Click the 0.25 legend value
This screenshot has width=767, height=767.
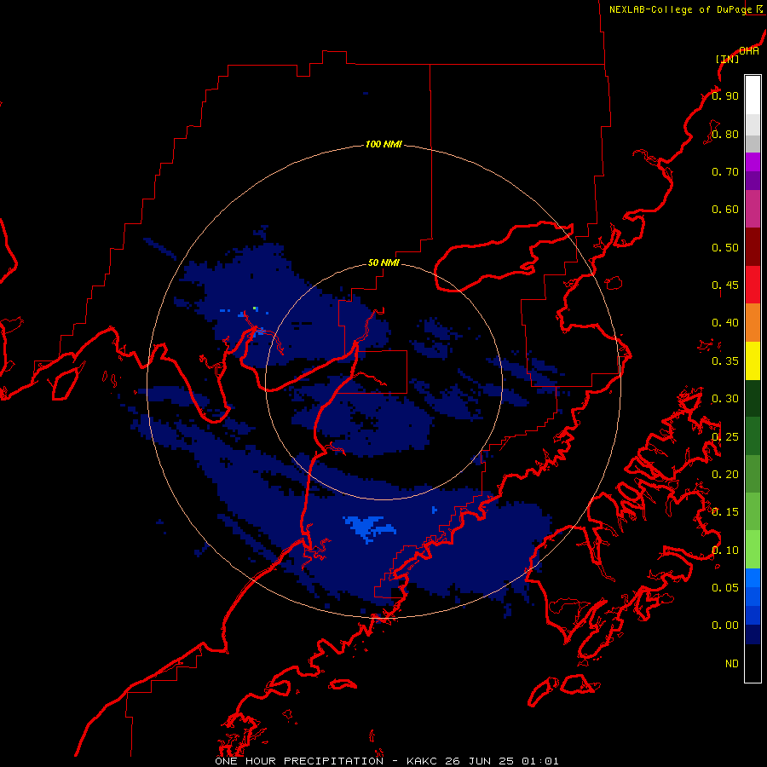coord(725,437)
